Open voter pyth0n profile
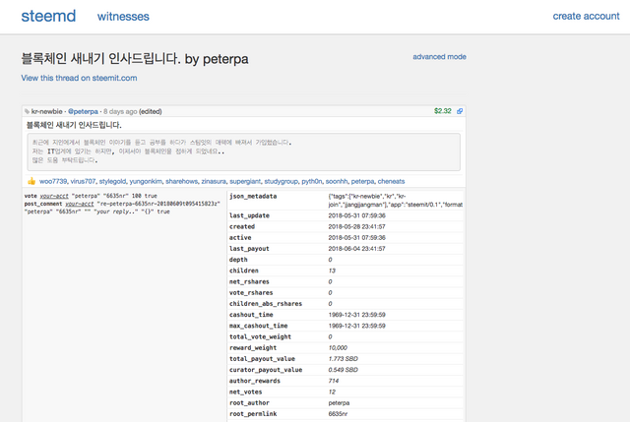Screen dimensions: 630x422 [x=312, y=181]
